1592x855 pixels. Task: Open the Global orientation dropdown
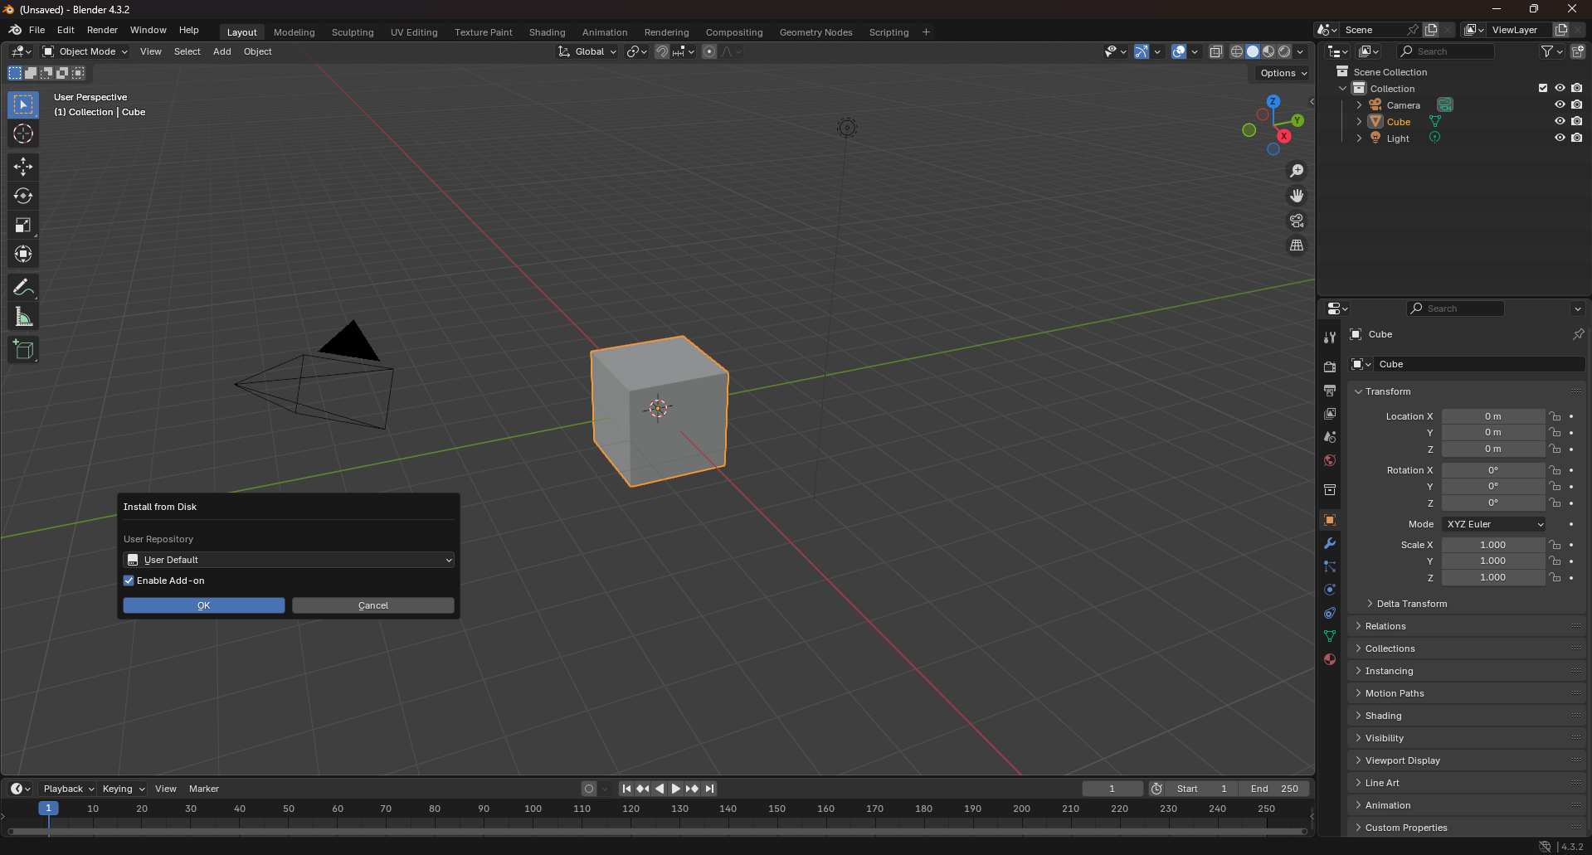587,51
